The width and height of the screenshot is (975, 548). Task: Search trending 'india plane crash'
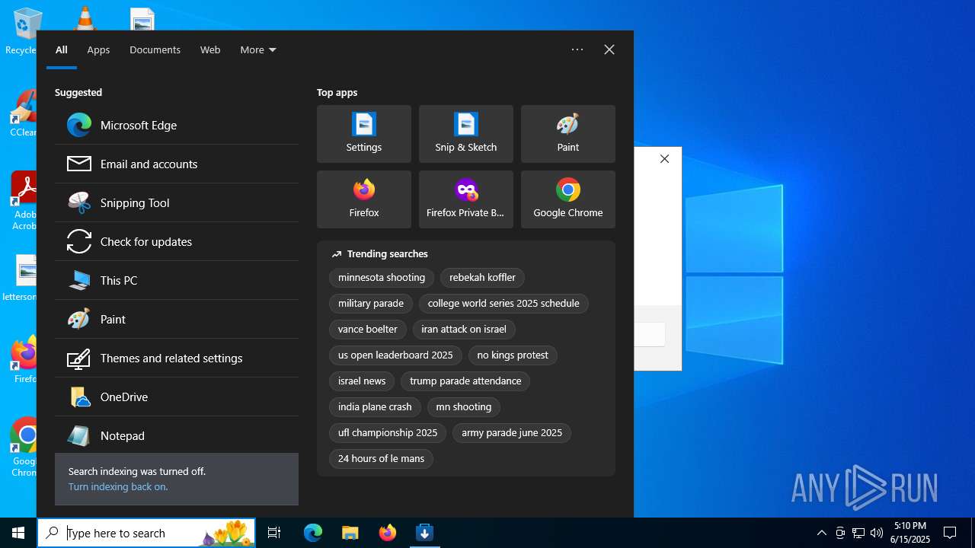tap(375, 407)
